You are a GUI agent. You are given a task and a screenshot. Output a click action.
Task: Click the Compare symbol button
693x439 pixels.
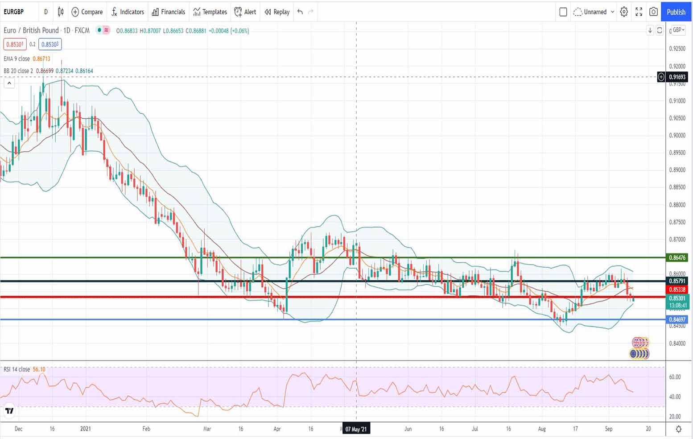click(87, 12)
